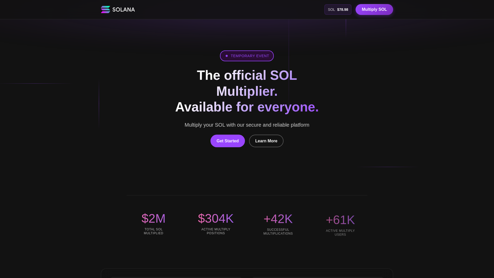
Task: Click the 'Available for everyone.' headline line
Action: [x=247, y=107]
